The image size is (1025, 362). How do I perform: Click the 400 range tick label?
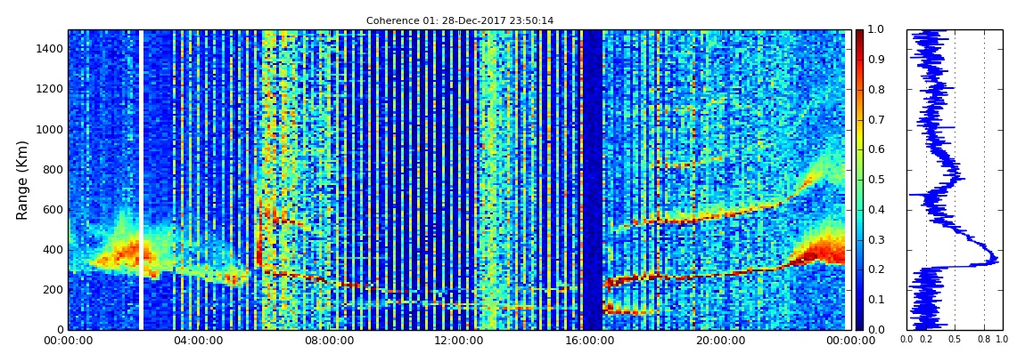53,250
